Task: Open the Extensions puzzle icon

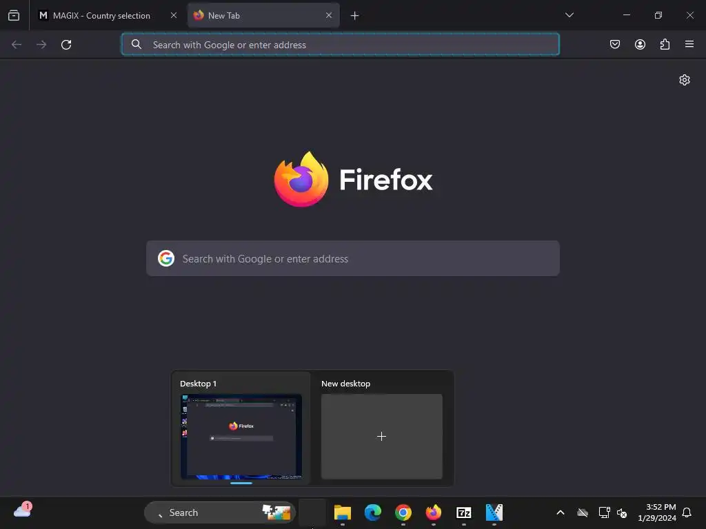Action: pos(665,44)
